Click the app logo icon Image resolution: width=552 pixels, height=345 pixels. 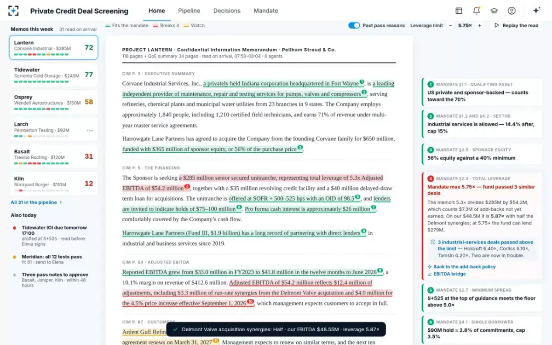pos(13,11)
